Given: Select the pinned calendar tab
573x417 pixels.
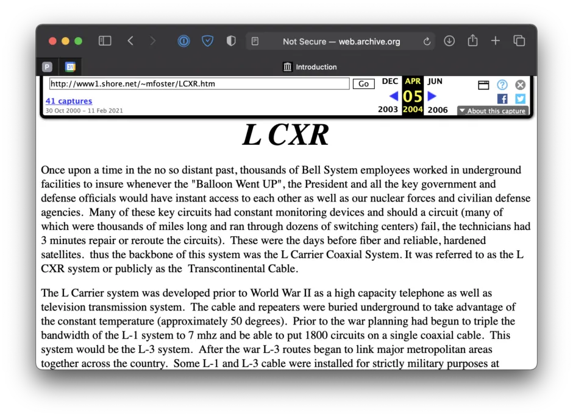Looking at the screenshot, I should click(x=70, y=67).
